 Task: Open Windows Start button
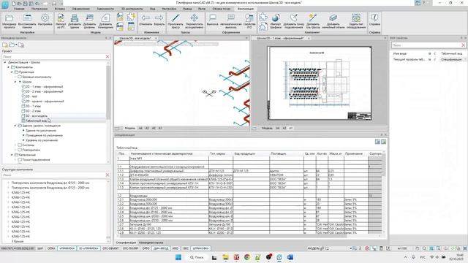(x=178, y=257)
